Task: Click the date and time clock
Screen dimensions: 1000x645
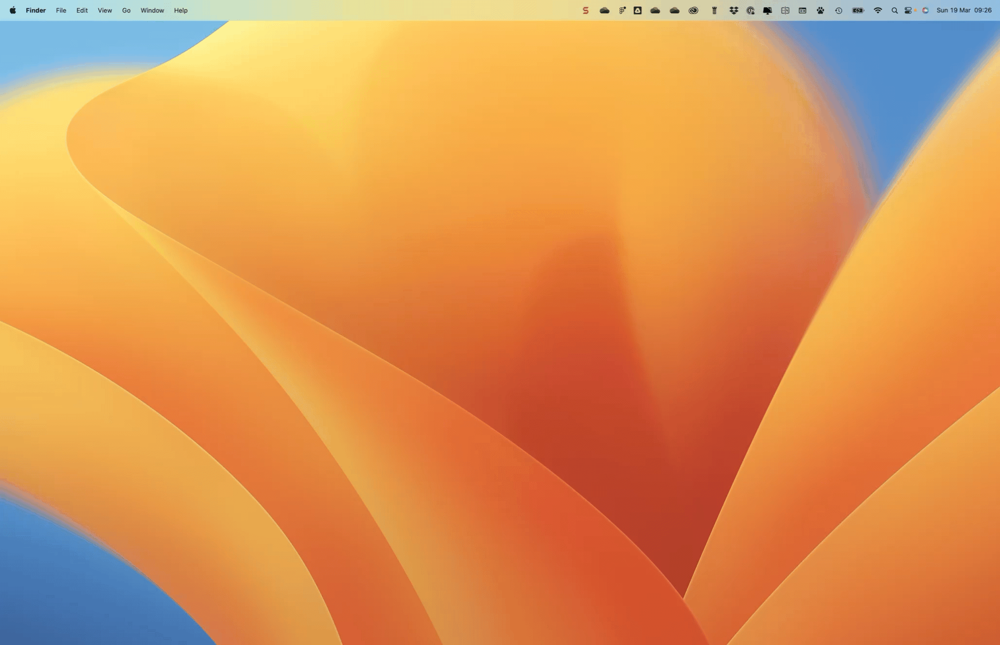Action: [x=964, y=10]
